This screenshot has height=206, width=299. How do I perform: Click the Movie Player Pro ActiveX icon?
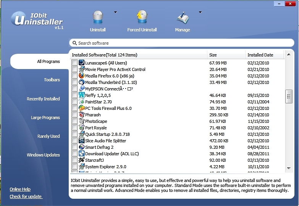click(x=82, y=69)
